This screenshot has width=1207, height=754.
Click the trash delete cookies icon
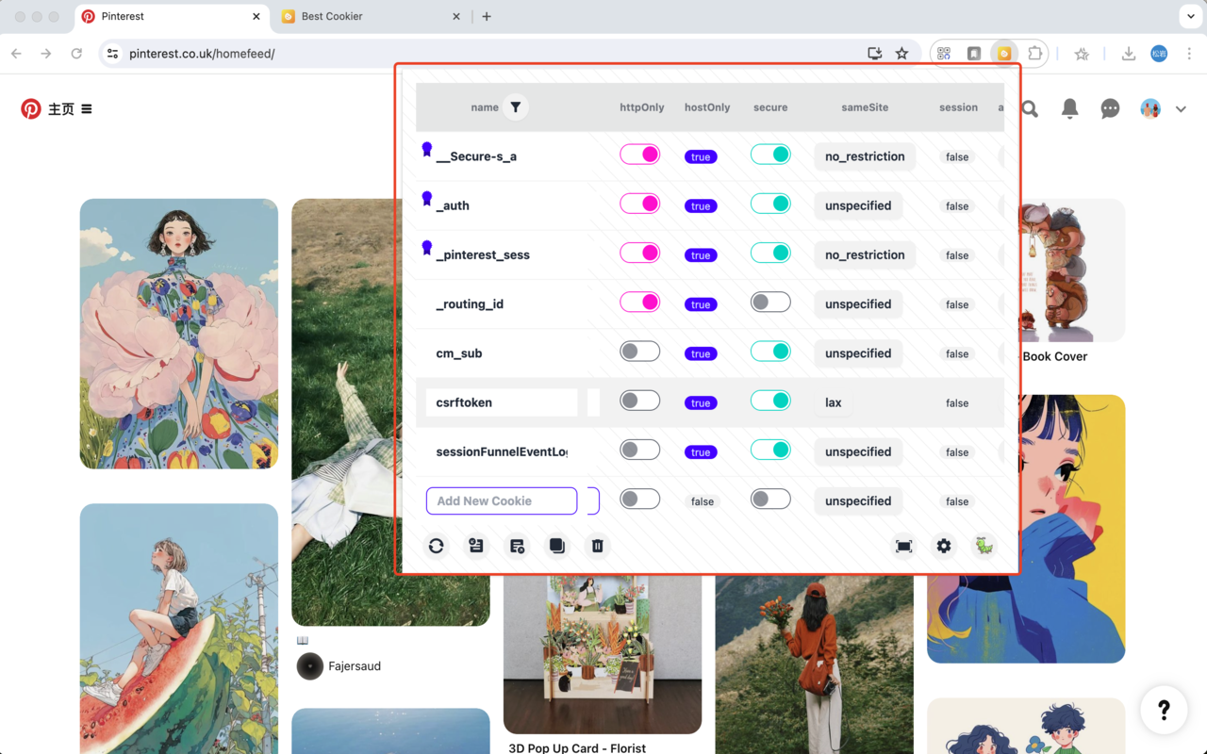click(x=597, y=546)
